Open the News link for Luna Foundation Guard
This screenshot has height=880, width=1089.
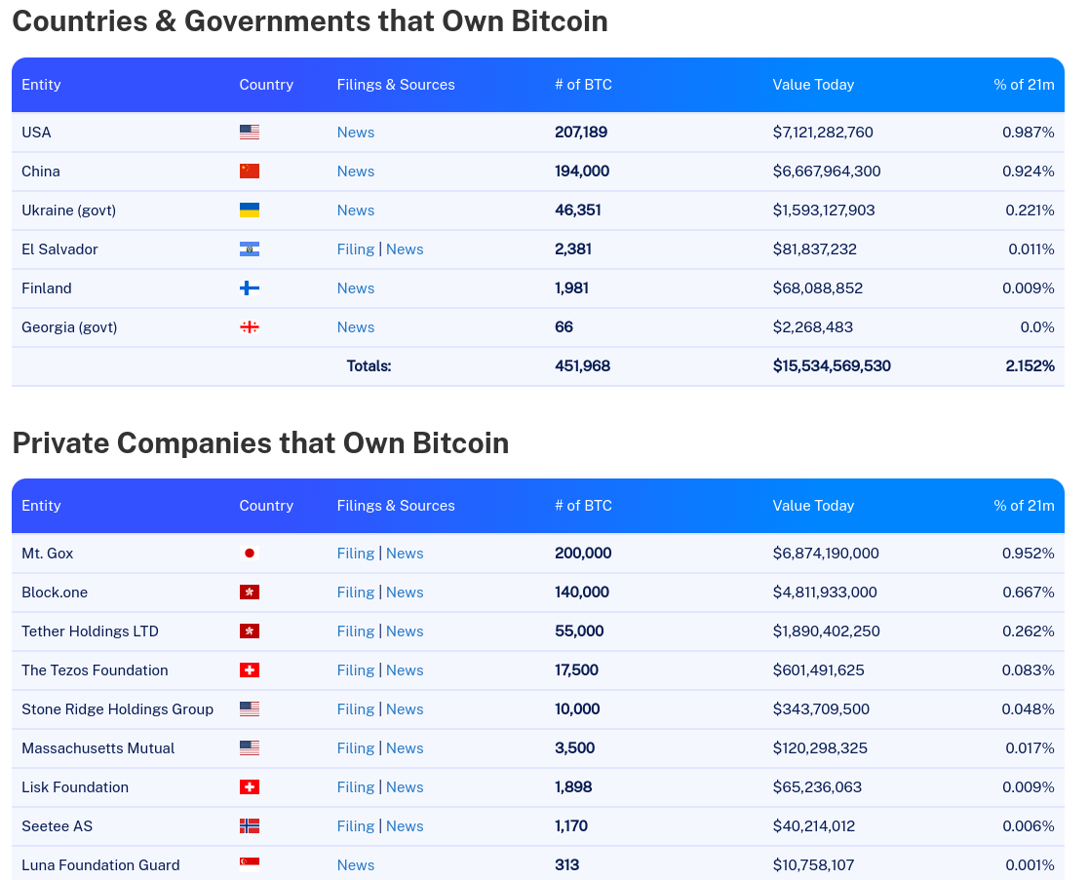(356, 864)
